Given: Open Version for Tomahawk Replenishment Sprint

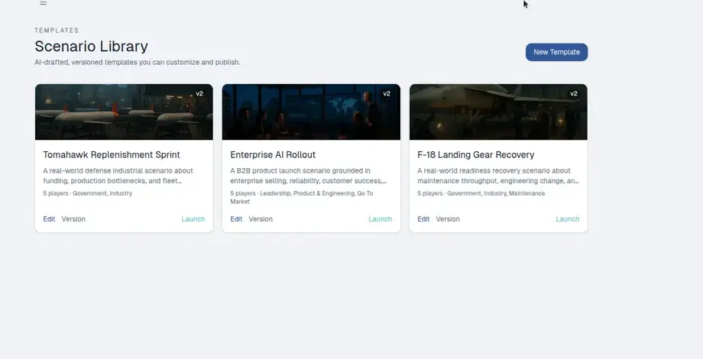Looking at the screenshot, I should click(x=73, y=219).
